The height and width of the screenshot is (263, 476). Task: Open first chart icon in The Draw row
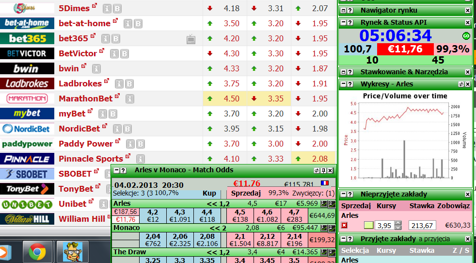pos(324,252)
